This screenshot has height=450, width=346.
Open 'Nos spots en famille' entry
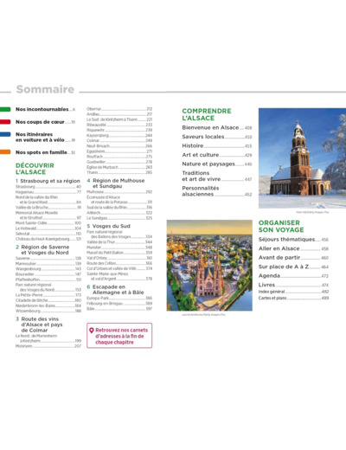point(45,152)
